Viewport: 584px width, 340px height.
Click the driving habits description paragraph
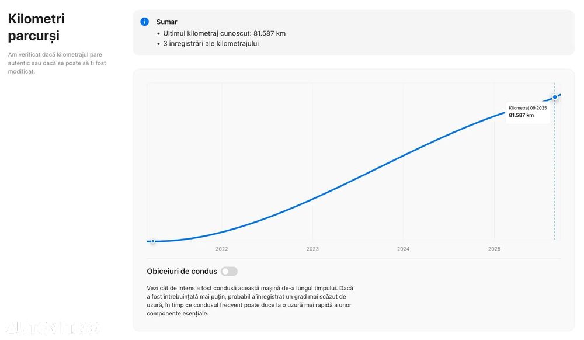coord(250,300)
